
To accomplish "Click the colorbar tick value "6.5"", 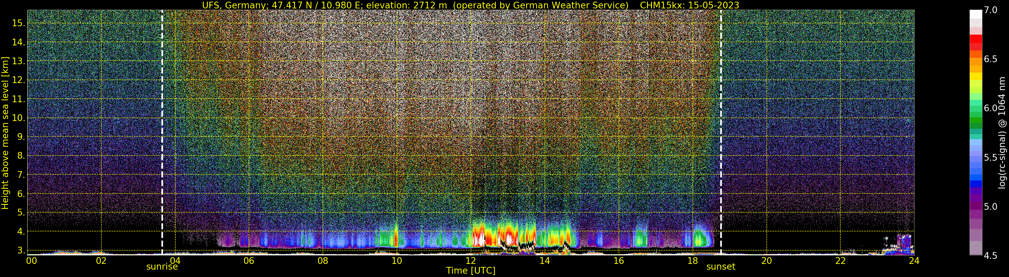I will point(991,59).
